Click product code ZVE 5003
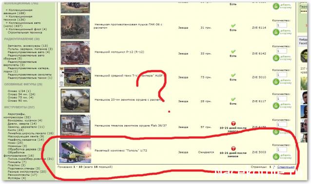Viewport: 311px width, 184px height. [259, 152]
